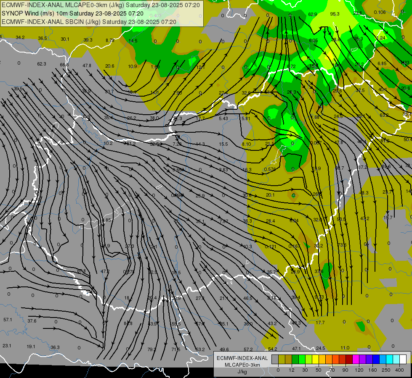This screenshot has width=412, height=378.
Task: Select the 8.78 grid value
Action: click(110, 40)
